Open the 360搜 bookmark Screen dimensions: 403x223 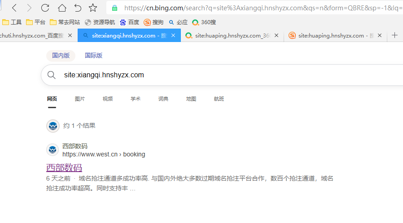click(x=204, y=22)
